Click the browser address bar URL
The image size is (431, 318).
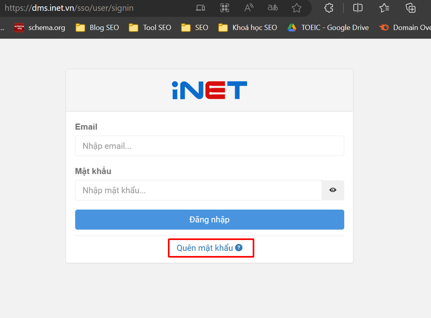tap(69, 8)
